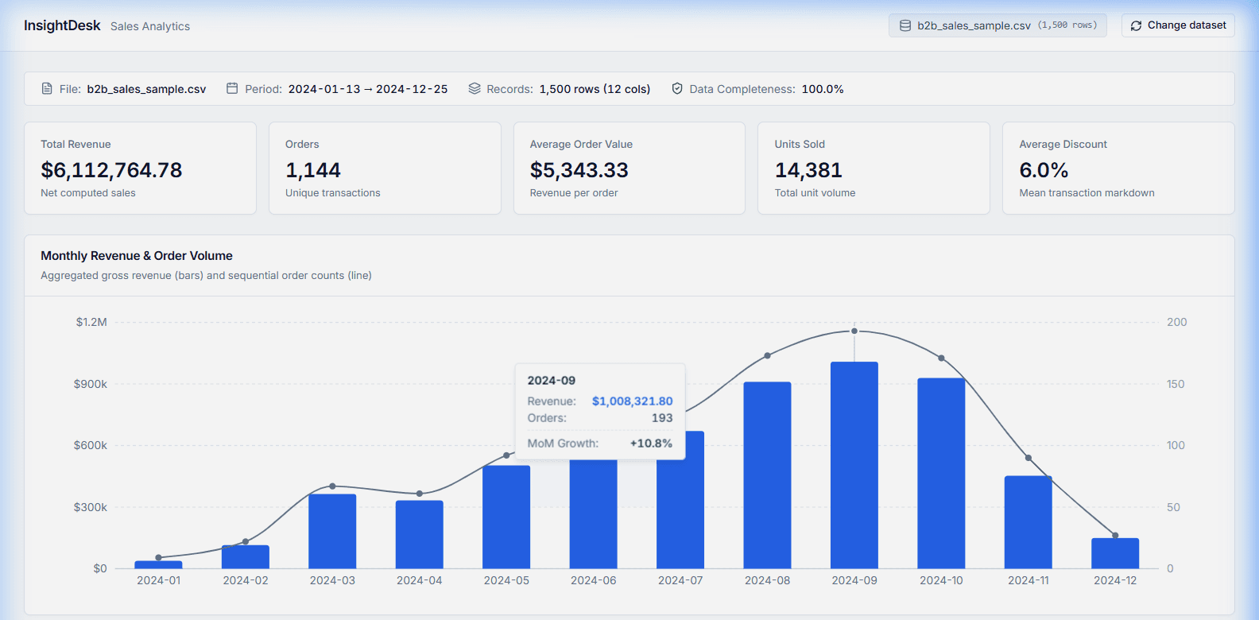Click the Monthly Revenue & Order Volume heading
The height and width of the screenshot is (620, 1259).
(137, 256)
